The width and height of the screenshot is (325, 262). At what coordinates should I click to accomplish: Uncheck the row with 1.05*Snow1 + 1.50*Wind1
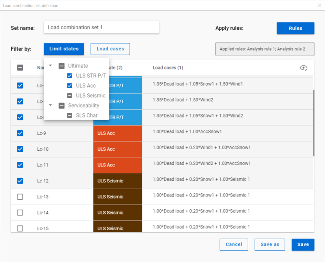[20, 85]
